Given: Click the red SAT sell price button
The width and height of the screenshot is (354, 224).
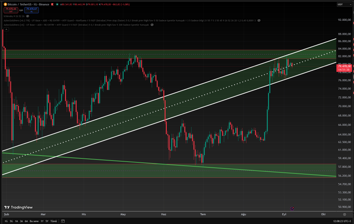Looking at the screenshot, I should (x=10, y=10).
